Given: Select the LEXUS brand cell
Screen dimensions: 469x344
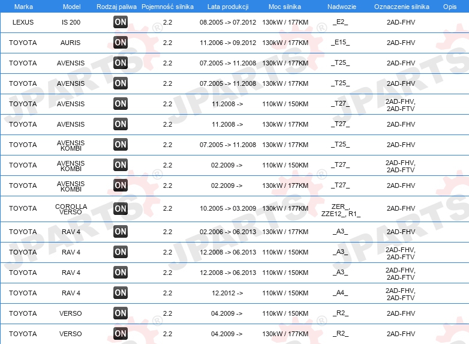Looking at the screenshot, I should pyautogui.click(x=23, y=22).
